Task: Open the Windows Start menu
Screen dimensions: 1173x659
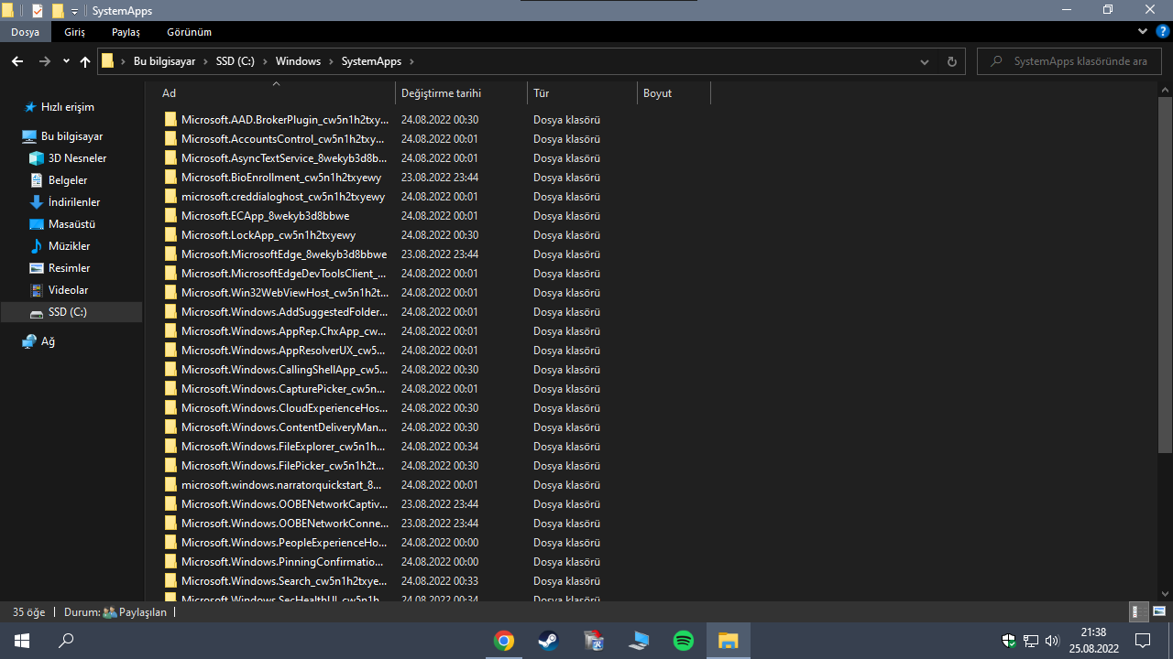Action: click(22, 641)
